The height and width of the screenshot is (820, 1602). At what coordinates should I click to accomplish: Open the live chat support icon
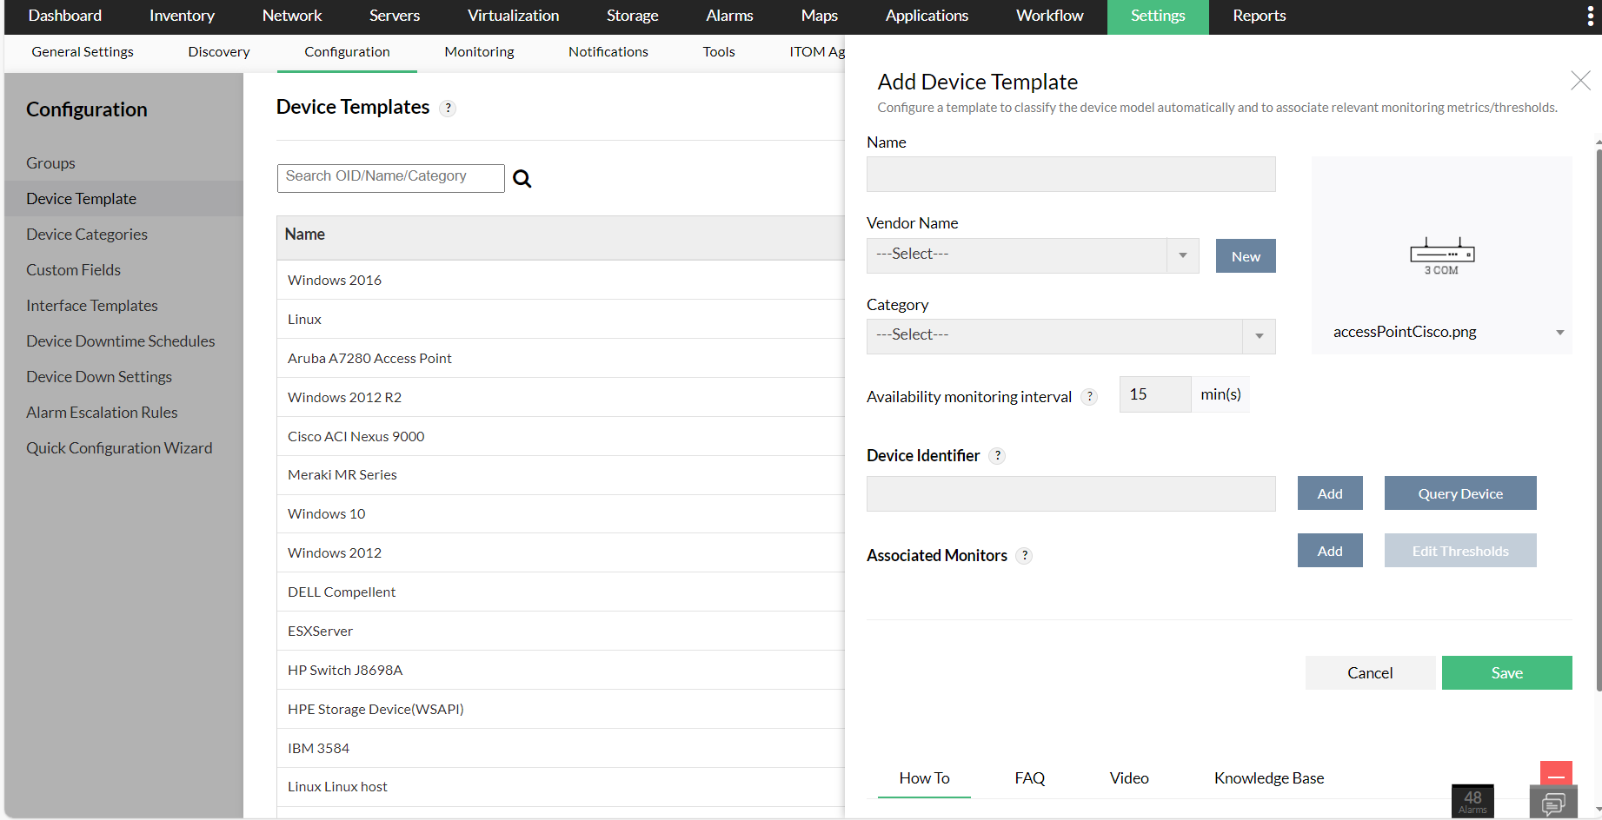point(1553,803)
